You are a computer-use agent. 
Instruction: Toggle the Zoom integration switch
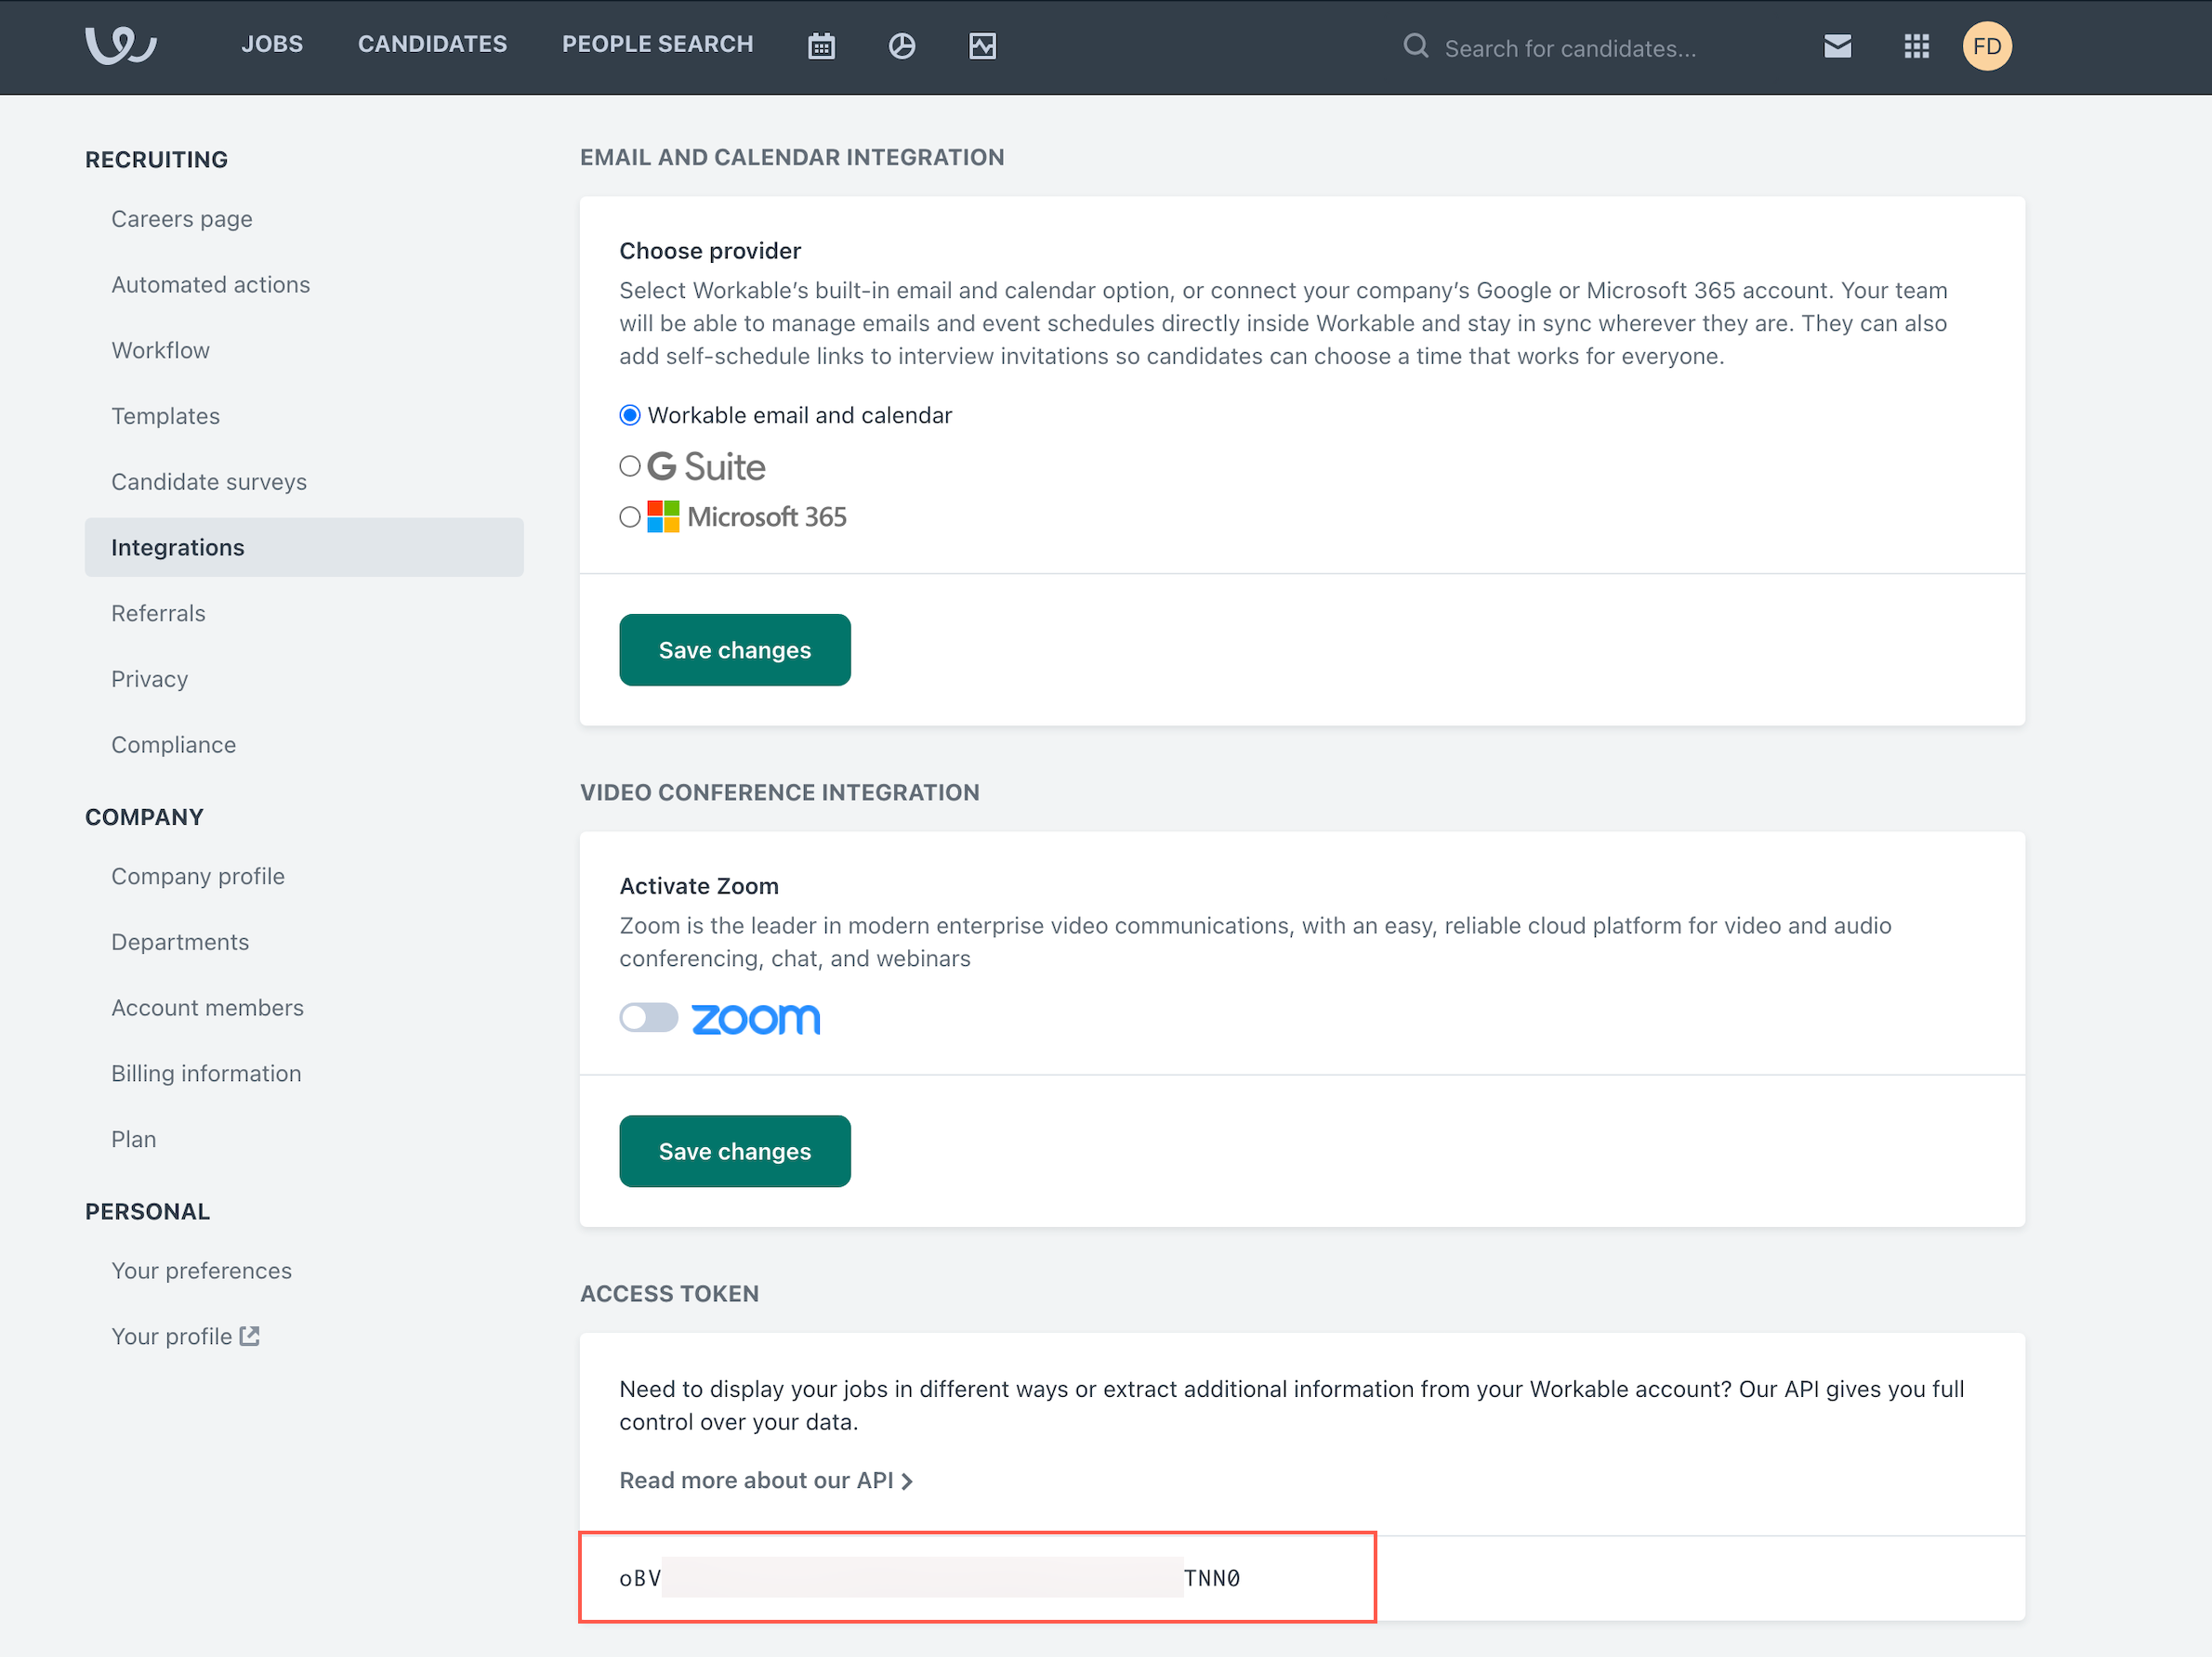[644, 1018]
